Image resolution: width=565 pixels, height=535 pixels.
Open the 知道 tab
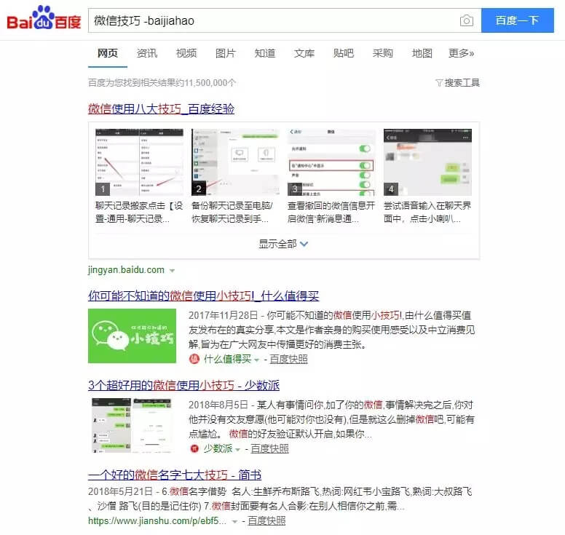click(x=265, y=53)
